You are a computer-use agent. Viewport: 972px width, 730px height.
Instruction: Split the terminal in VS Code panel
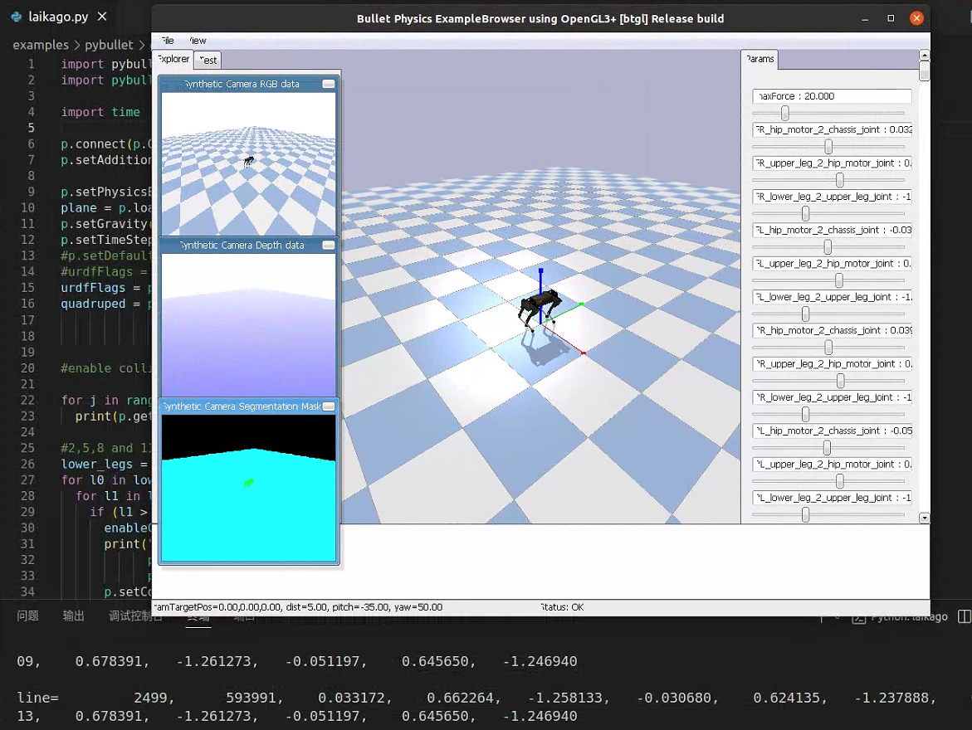(x=964, y=616)
